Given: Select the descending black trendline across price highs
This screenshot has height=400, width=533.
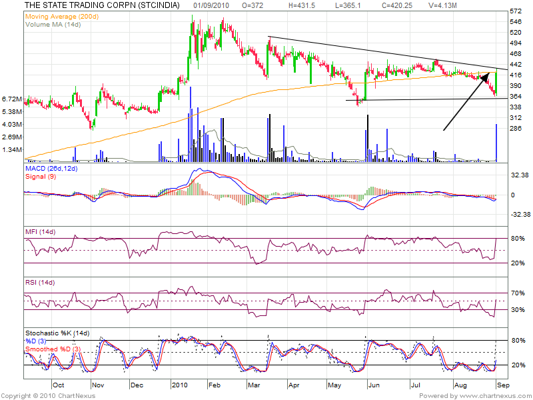Looking at the screenshot, I should click(386, 53).
